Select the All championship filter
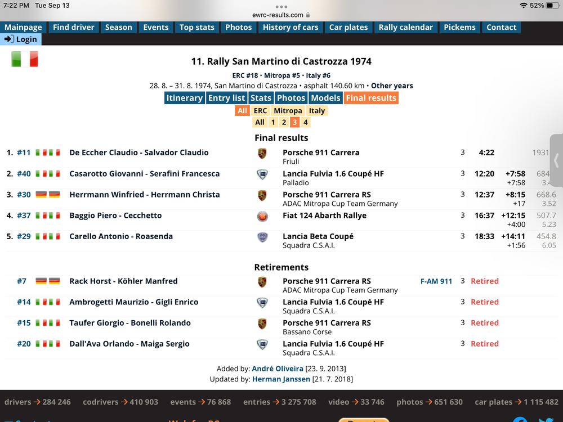Image resolution: width=563 pixels, height=422 pixels. pos(242,110)
